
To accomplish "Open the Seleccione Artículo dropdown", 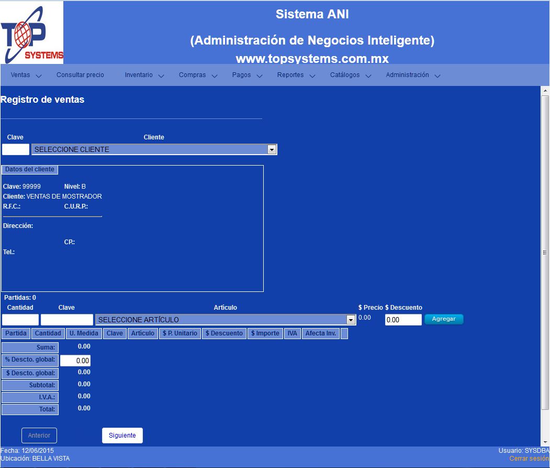I will click(225, 320).
